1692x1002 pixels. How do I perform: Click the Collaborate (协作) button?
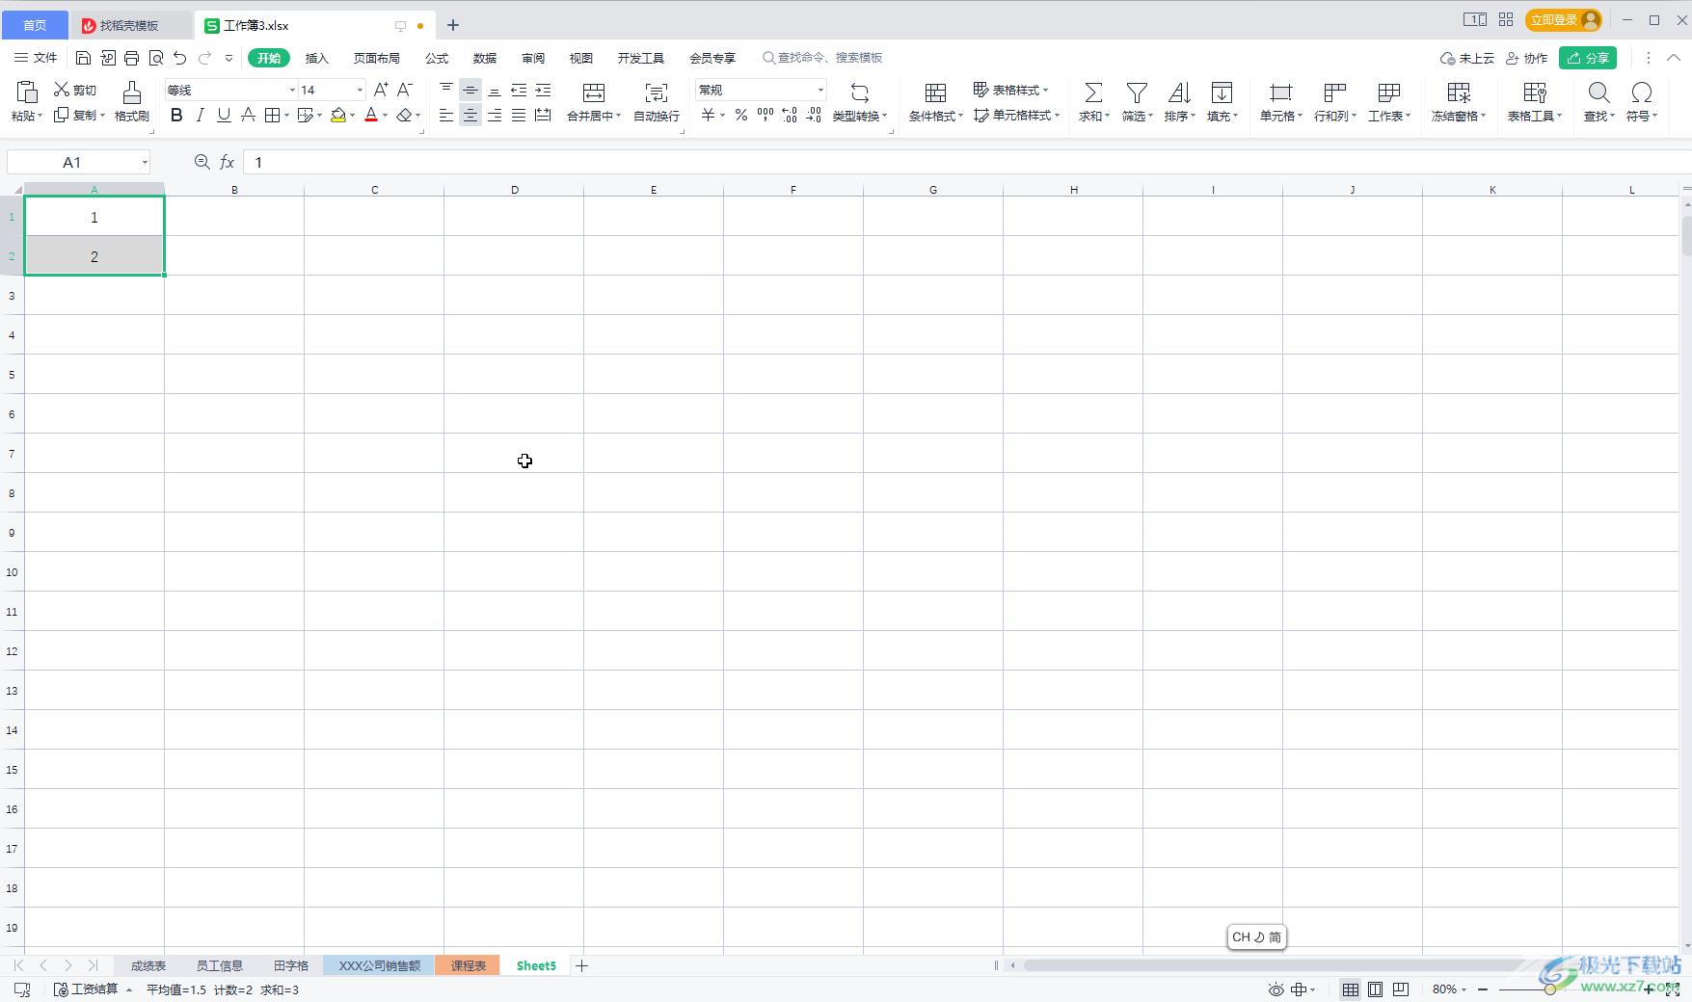point(1526,58)
